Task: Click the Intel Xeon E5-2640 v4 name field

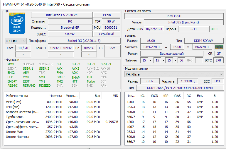Action: 61,15
